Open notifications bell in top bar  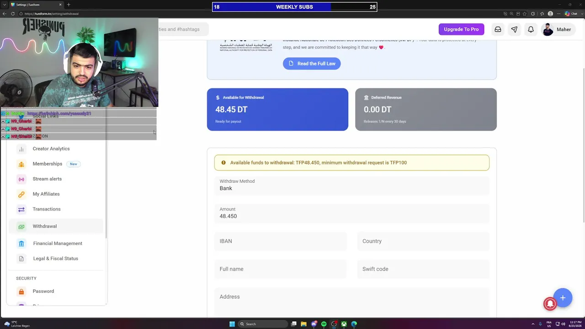[x=531, y=29]
